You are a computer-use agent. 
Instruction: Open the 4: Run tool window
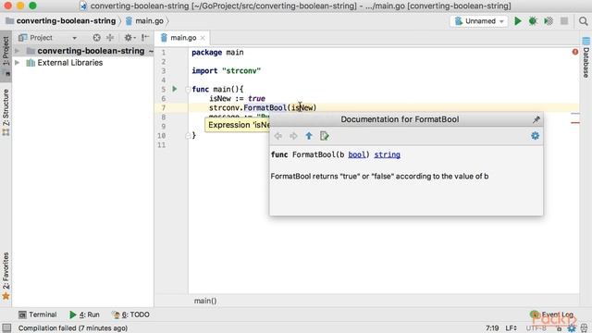(84, 314)
